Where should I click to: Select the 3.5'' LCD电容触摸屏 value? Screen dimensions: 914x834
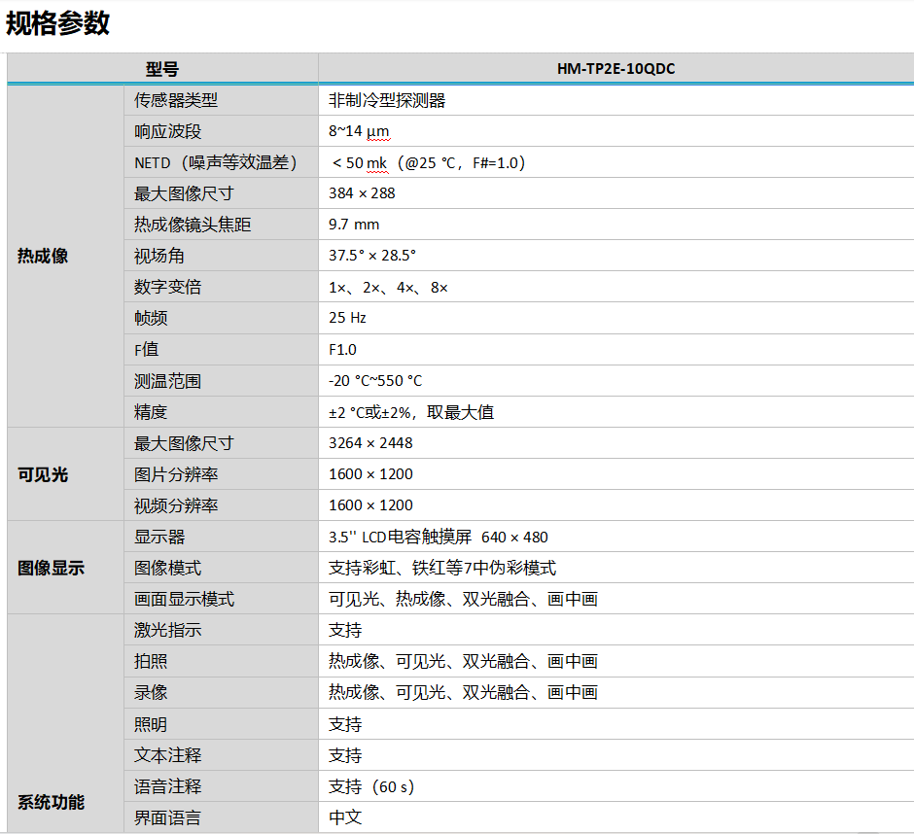point(439,537)
